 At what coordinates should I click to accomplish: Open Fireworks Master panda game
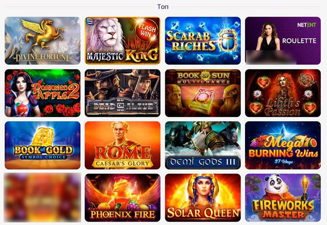[283, 198]
